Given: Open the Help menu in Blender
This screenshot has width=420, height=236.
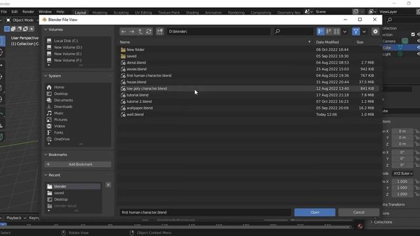Looking at the screenshot, I should point(60,12).
